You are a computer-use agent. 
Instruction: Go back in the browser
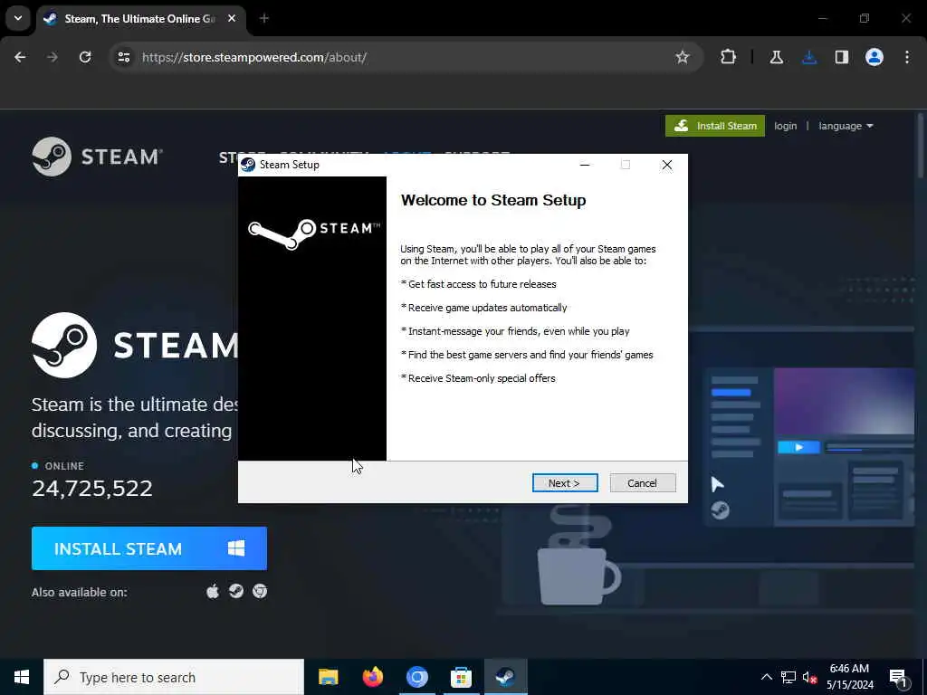tap(20, 57)
